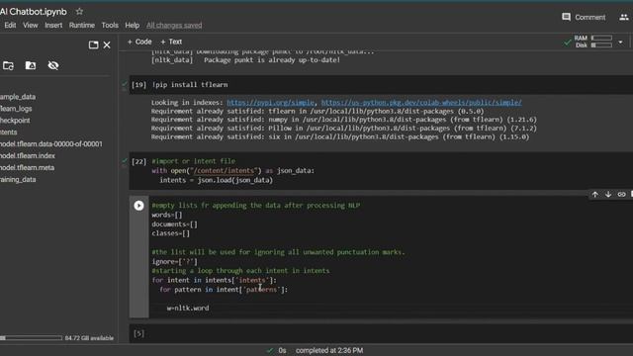
Task: Open the Runtime menu
Action: pyautogui.click(x=81, y=25)
